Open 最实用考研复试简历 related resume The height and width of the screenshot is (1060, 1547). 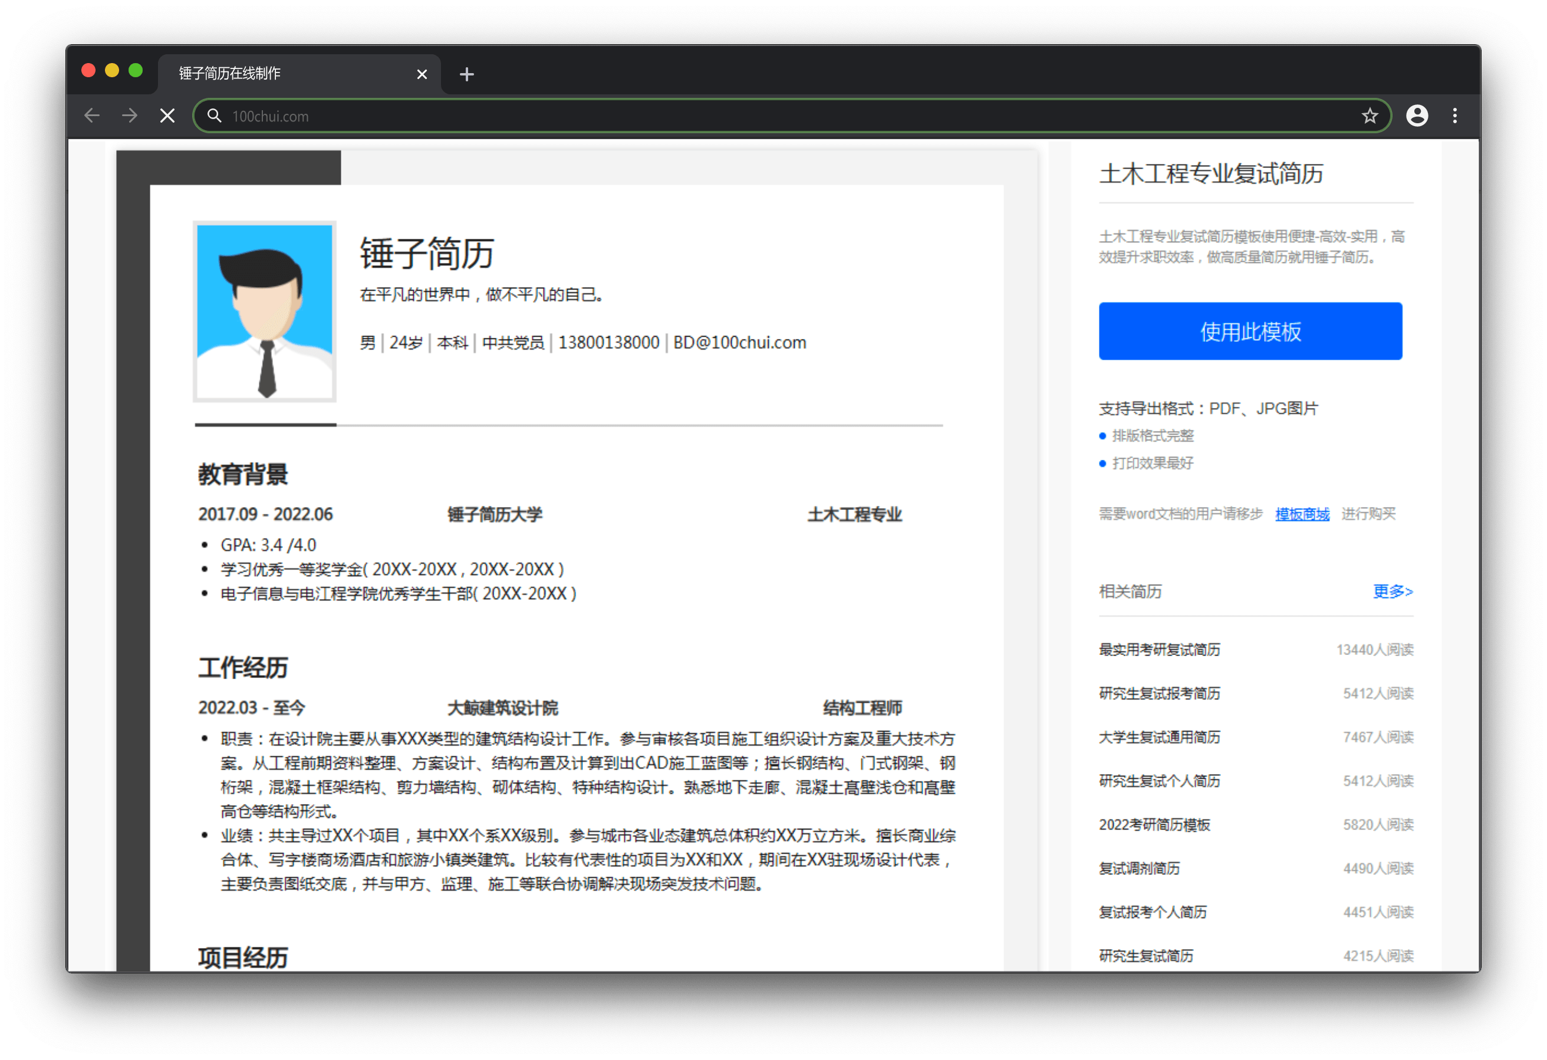(x=1159, y=650)
